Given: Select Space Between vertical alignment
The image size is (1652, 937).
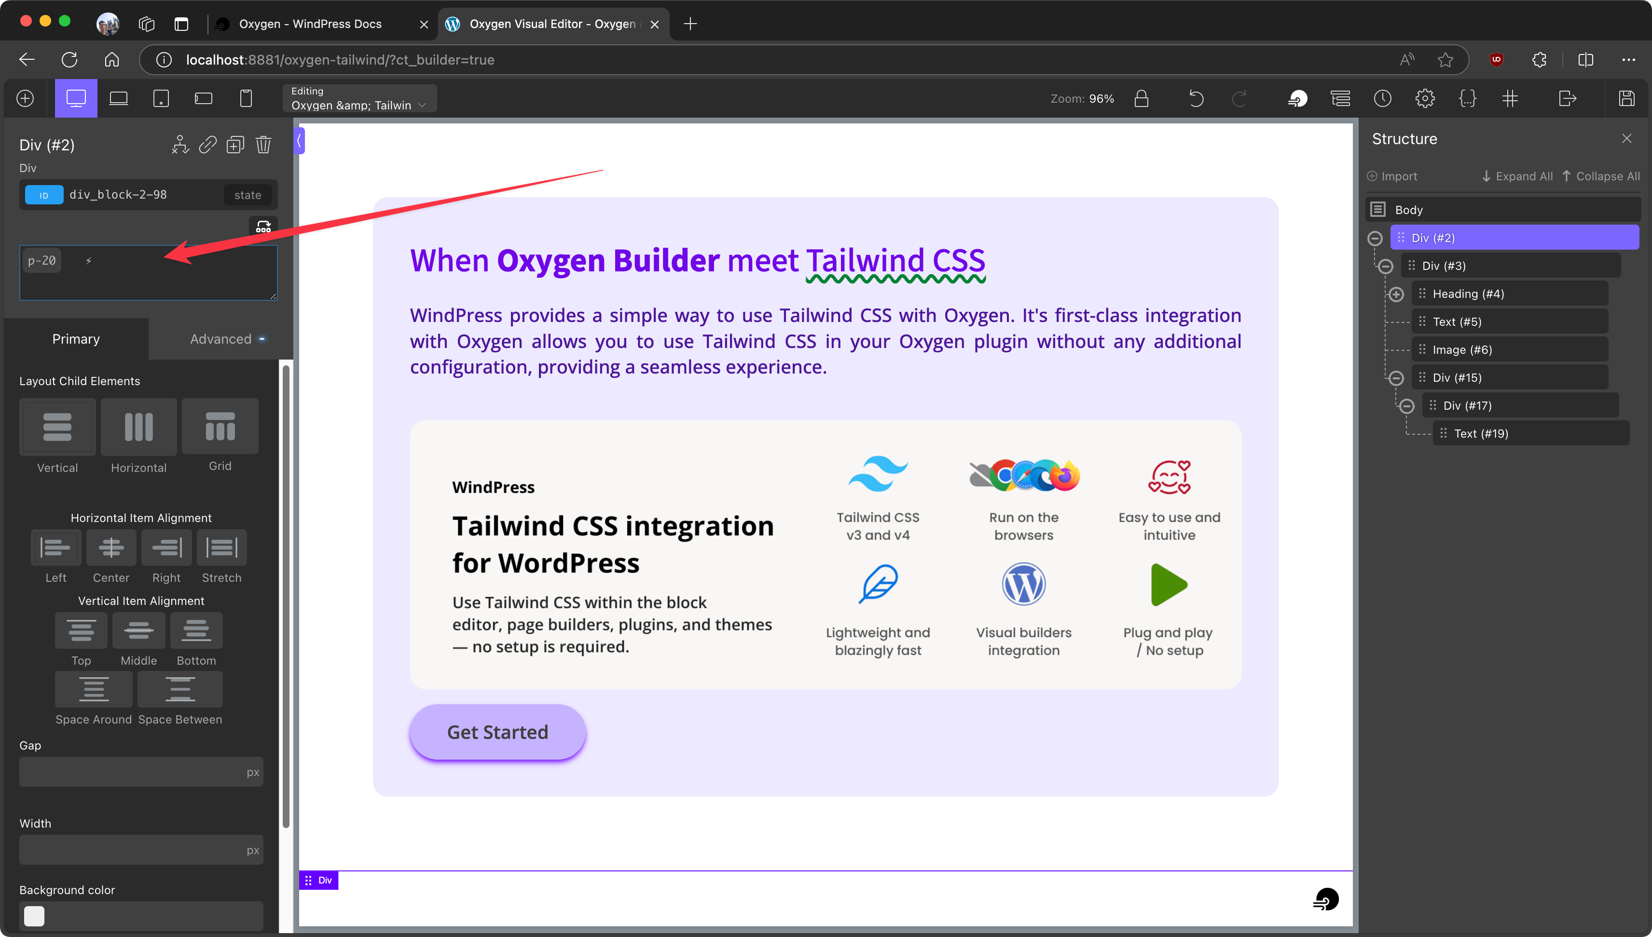Looking at the screenshot, I should pos(179,689).
